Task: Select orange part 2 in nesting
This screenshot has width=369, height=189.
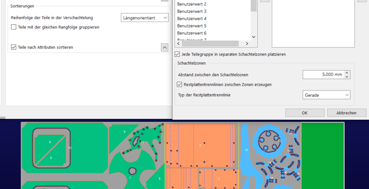Action: click(x=200, y=145)
